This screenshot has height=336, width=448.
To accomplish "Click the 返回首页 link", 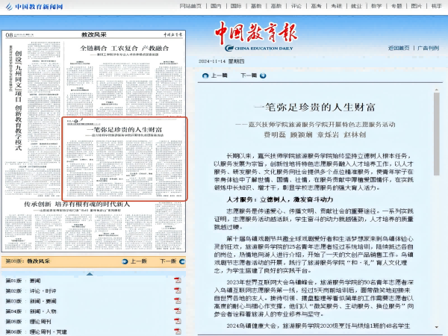I will coord(399,48).
